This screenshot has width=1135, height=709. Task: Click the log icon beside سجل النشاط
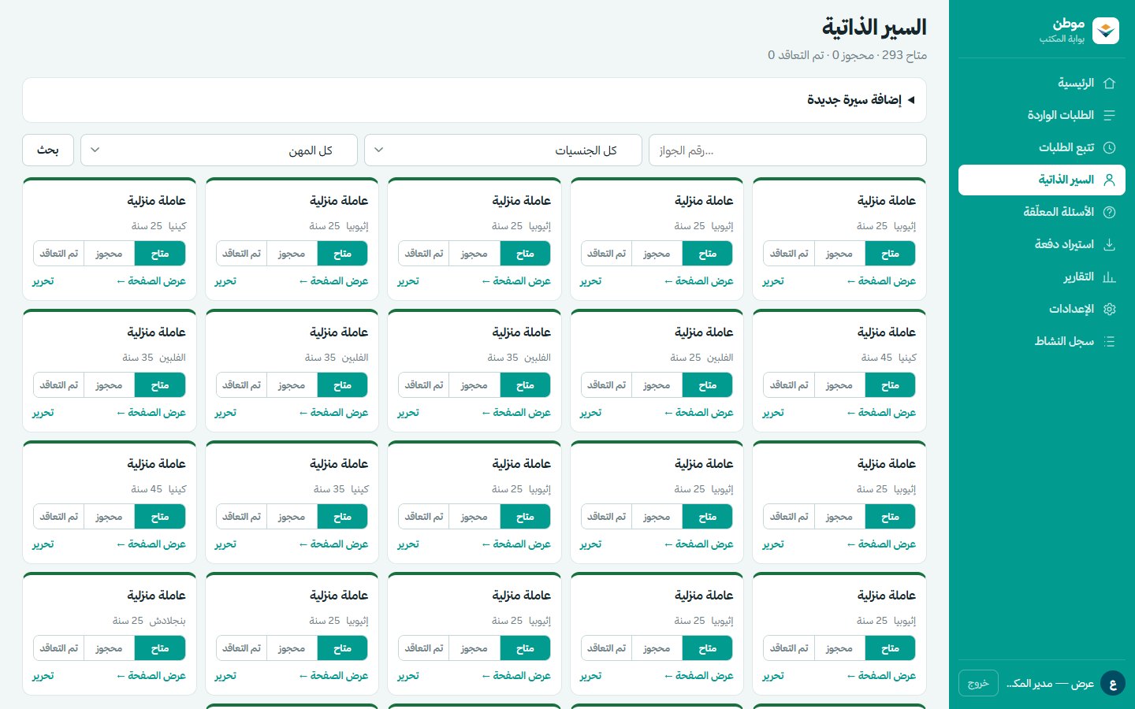point(1109,341)
